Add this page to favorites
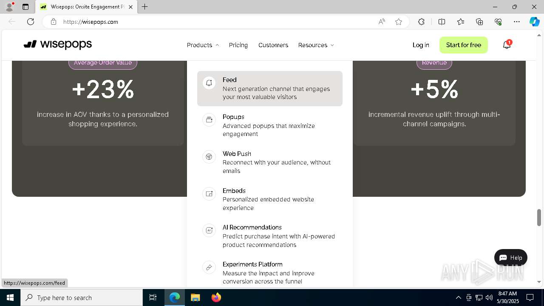The width and height of the screenshot is (544, 306). click(399, 22)
